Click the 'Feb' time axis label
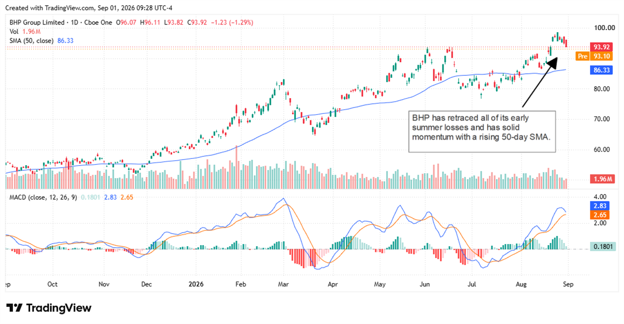Image resolution: width=624 pixels, height=324 pixels. (x=240, y=285)
